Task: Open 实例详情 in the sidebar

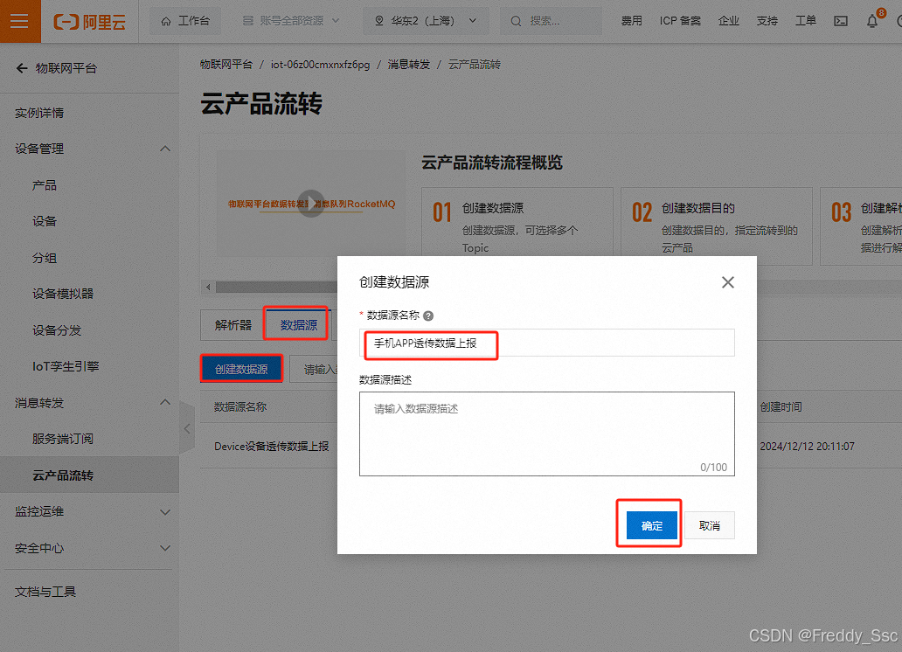Action: 39,113
